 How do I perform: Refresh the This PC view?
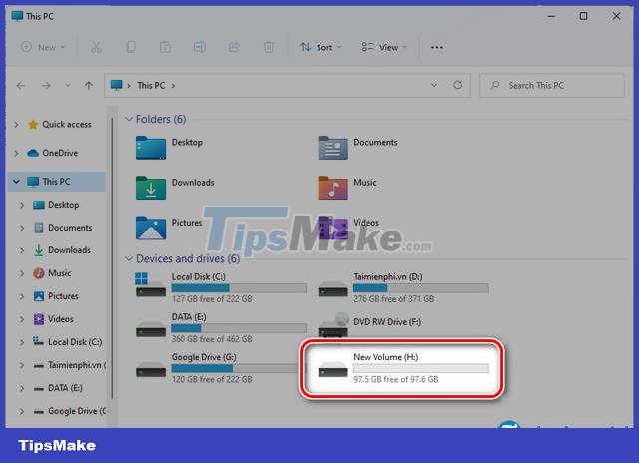click(x=458, y=85)
